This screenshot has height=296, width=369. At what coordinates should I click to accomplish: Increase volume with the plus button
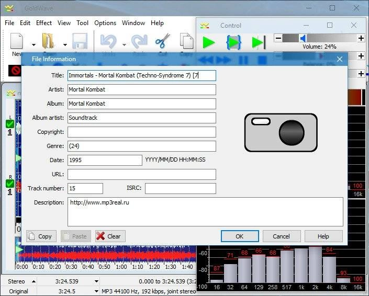(361, 38)
